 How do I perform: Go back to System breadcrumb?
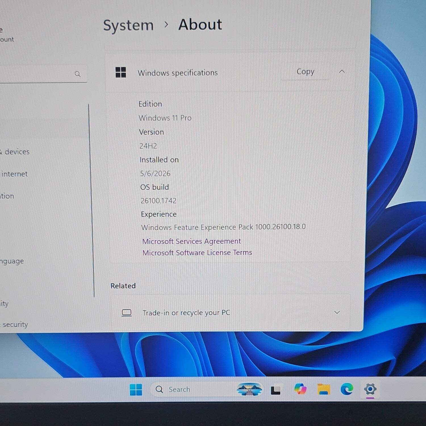coord(128,26)
